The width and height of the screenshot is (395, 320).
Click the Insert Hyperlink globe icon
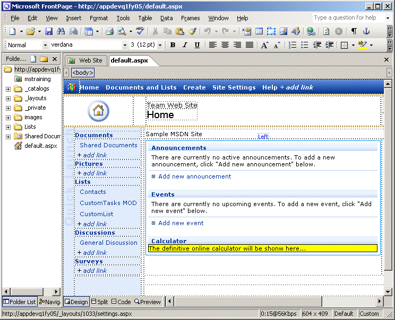pyautogui.click(x=311, y=31)
